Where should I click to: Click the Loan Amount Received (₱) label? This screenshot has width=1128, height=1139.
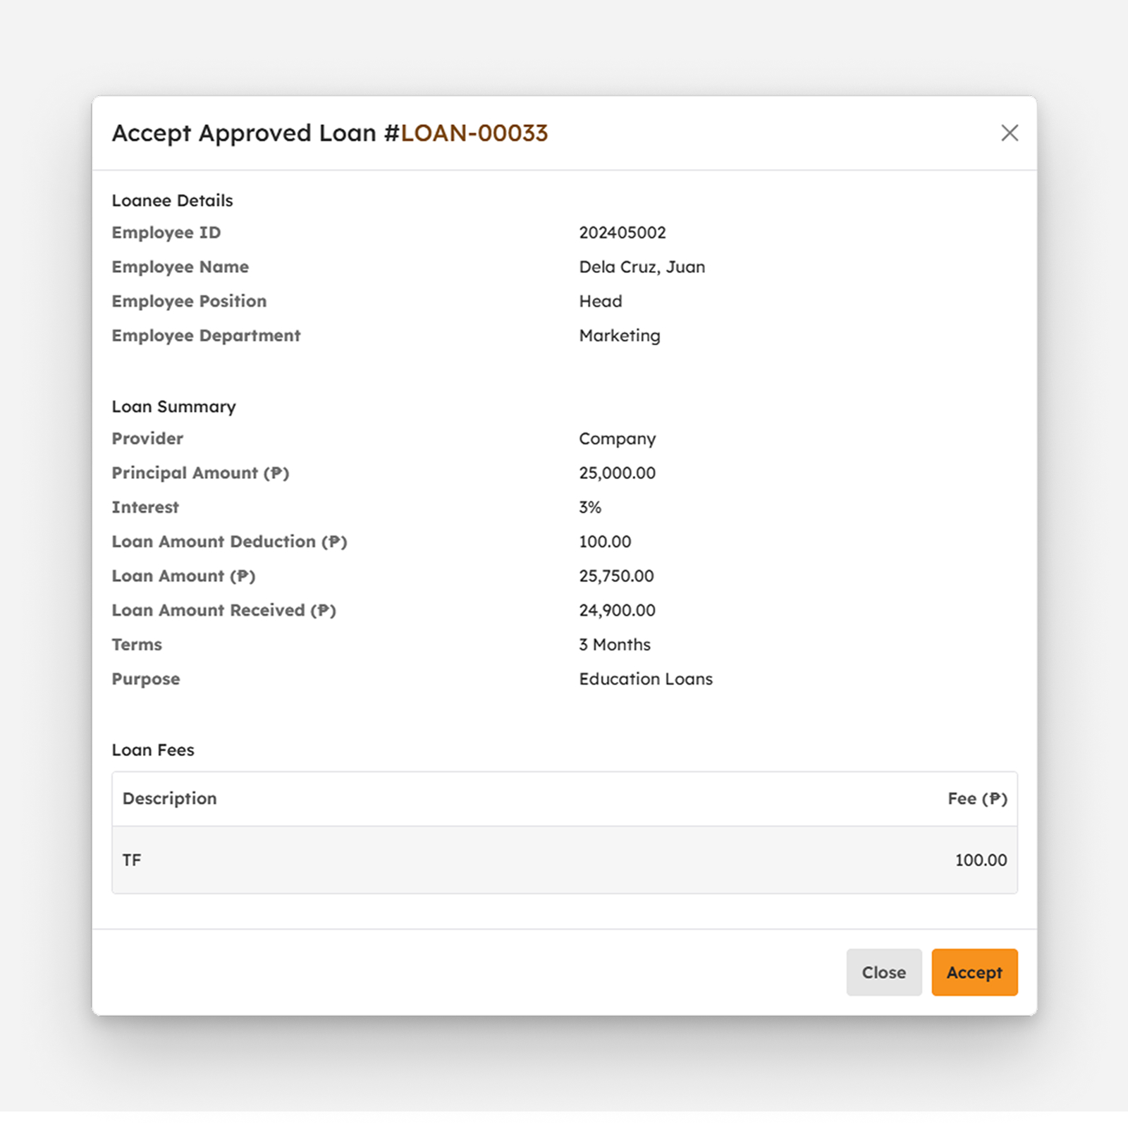[224, 610]
